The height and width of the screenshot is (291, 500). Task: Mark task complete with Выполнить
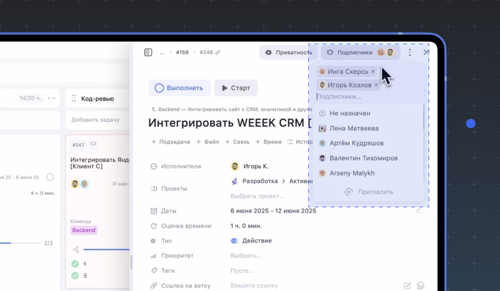coord(179,88)
